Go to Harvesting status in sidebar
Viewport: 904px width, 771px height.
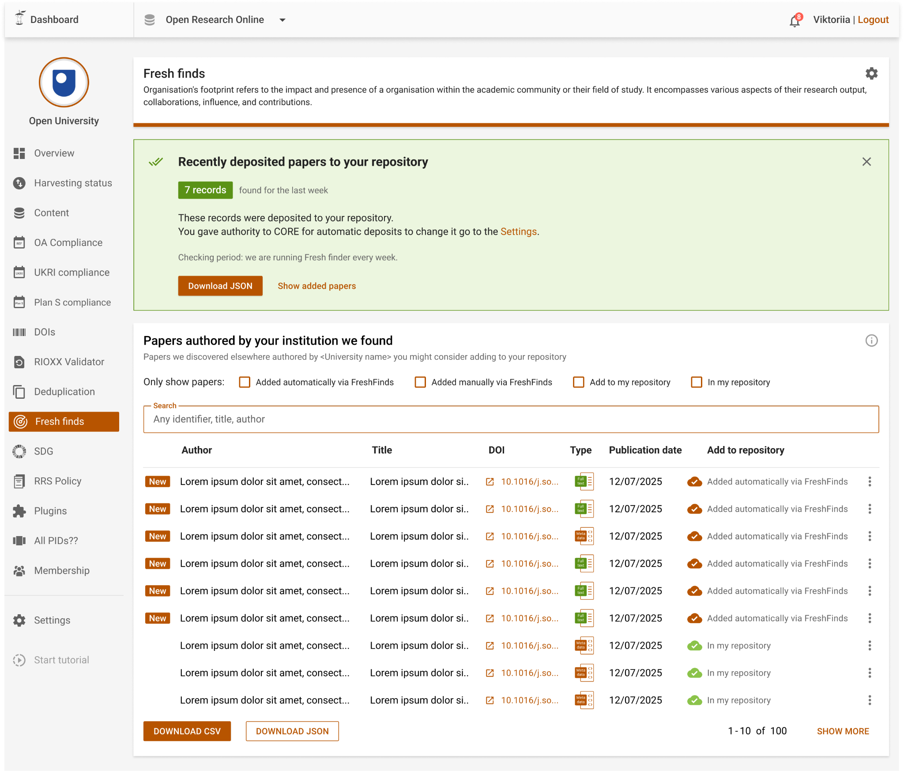click(73, 183)
